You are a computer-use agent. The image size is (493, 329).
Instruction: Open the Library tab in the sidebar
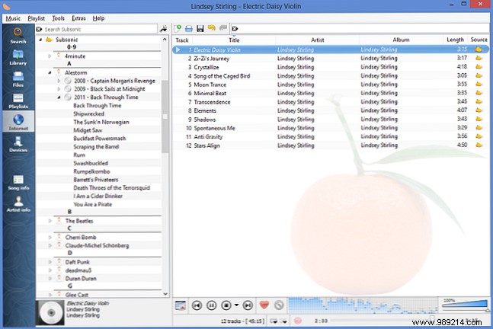18,57
